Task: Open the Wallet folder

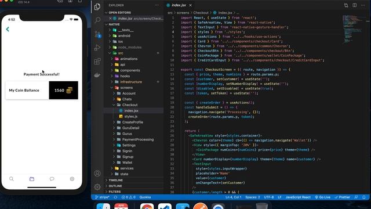Action: click(x=128, y=163)
